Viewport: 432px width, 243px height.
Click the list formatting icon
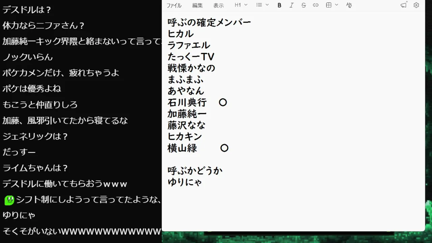pos(259,5)
